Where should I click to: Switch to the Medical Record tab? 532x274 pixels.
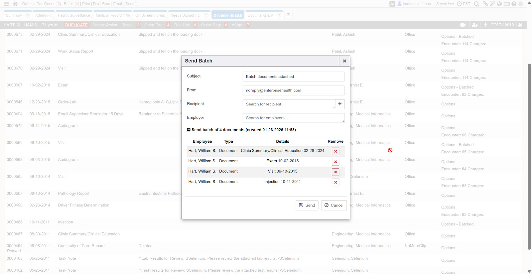112,15
